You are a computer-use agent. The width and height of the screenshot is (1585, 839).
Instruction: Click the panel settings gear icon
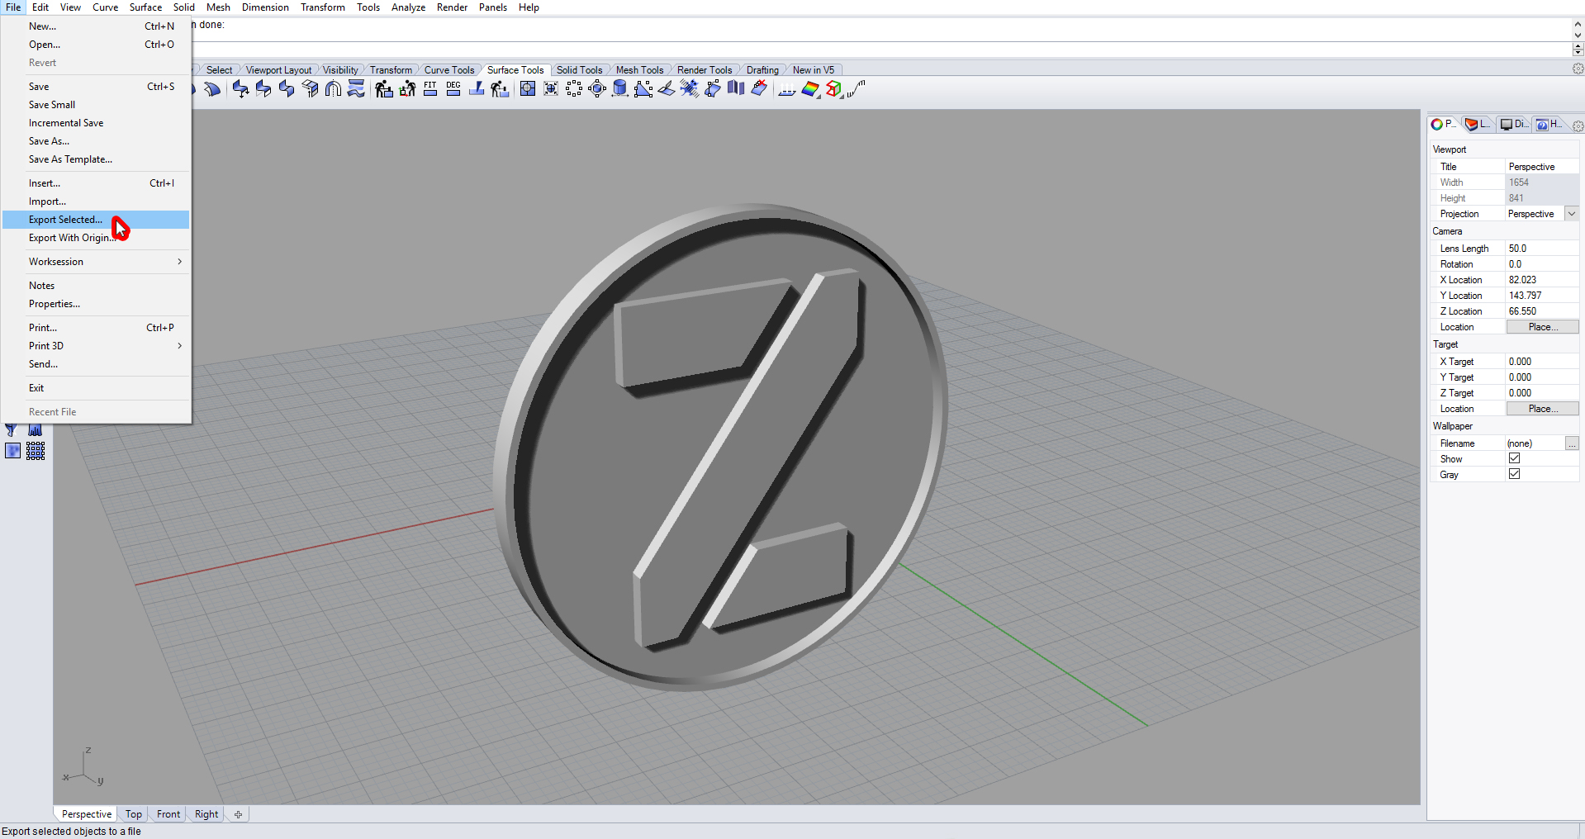point(1578,126)
